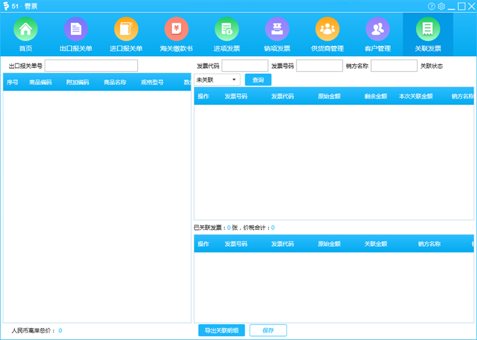Click the 查询 search button
The image size is (477, 340).
[258, 80]
